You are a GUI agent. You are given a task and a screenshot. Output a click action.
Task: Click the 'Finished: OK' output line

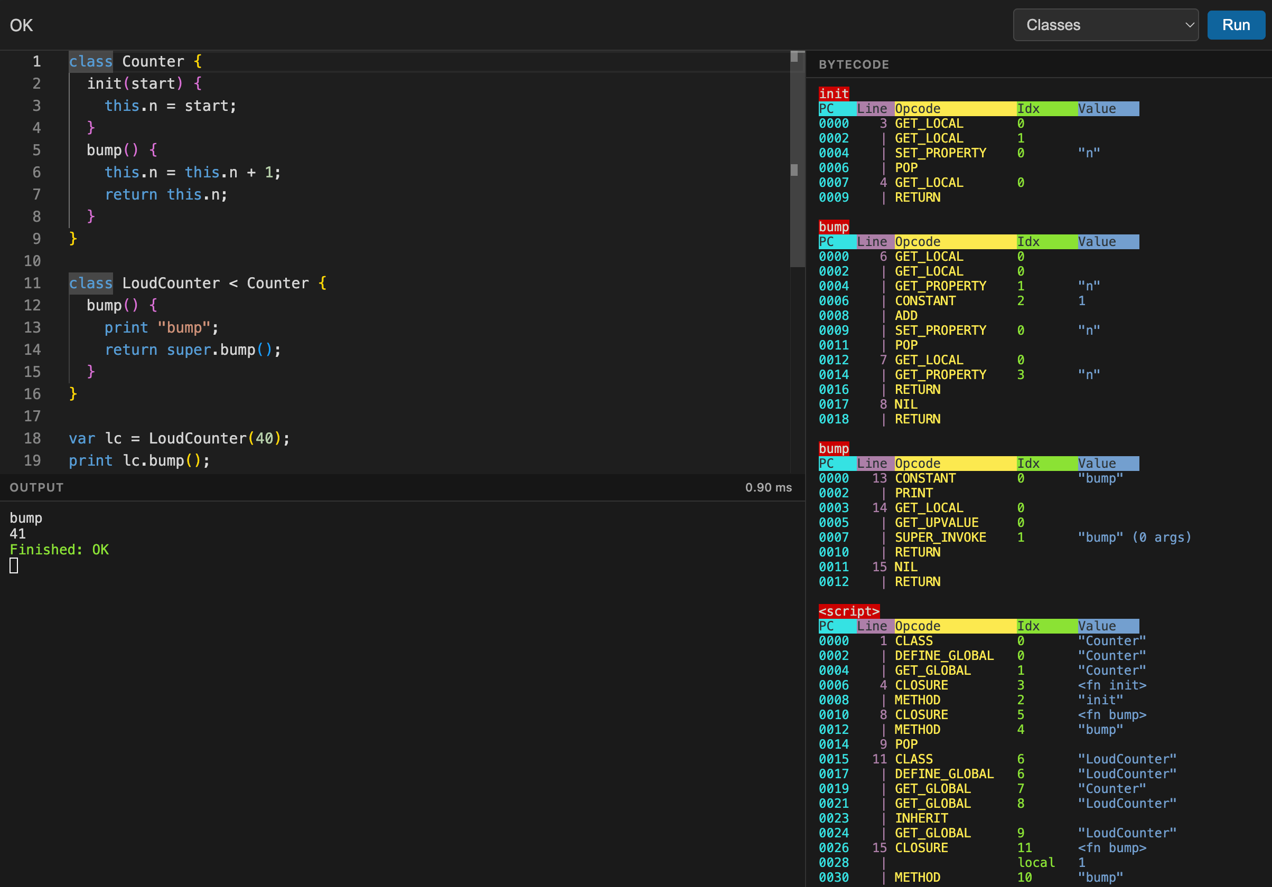pos(59,550)
